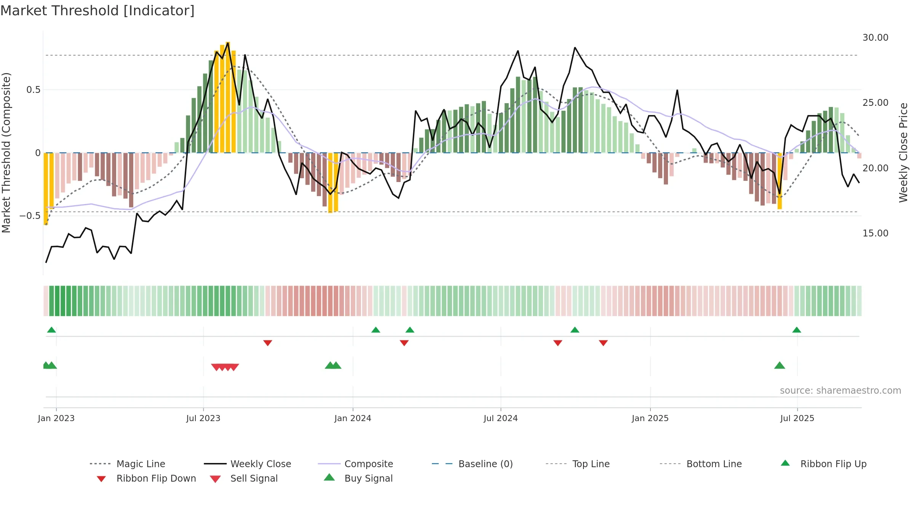
Task: Click the 25.00 price axis value
Action: (x=876, y=103)
